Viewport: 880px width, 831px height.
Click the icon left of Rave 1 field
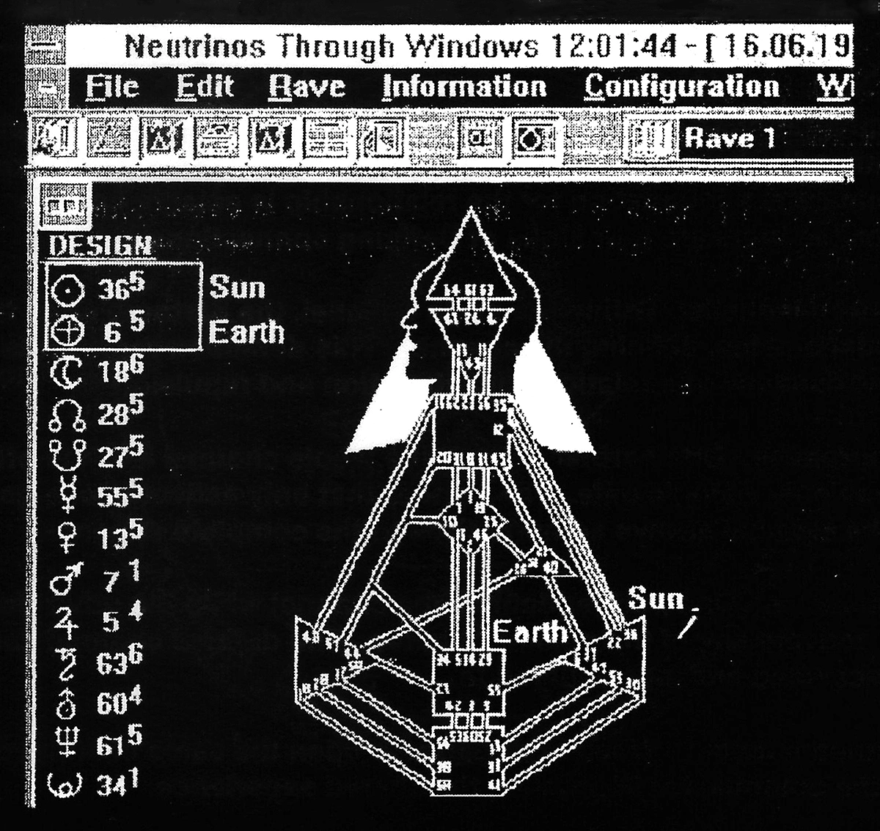click(651, 138)
